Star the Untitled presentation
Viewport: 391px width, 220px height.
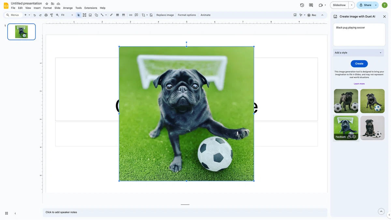pyautogui.click(x=47, y=4)
